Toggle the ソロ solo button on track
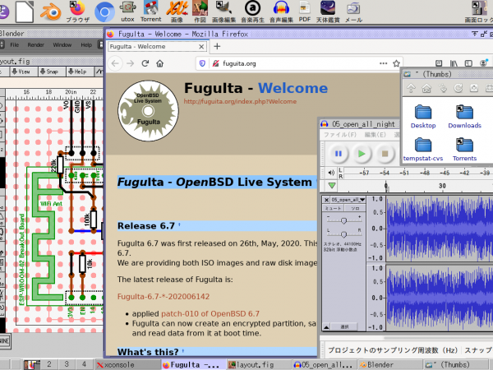Screen dimensions: 493x370 click(355, 208)
